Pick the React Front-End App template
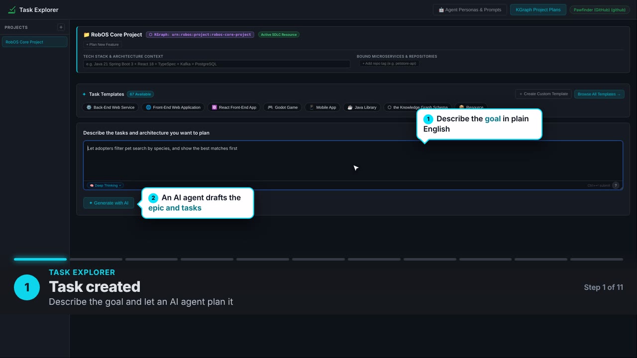This screenshot has width=637, height=358. pos(234,107)
